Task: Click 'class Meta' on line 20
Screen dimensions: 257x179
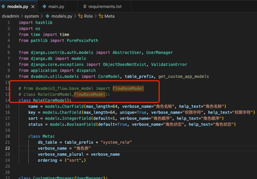Action: pyautogui.click(x=40, y=136)
